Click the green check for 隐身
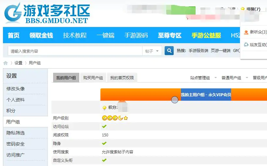Screen dimensions: 267x166 (104, 143)
